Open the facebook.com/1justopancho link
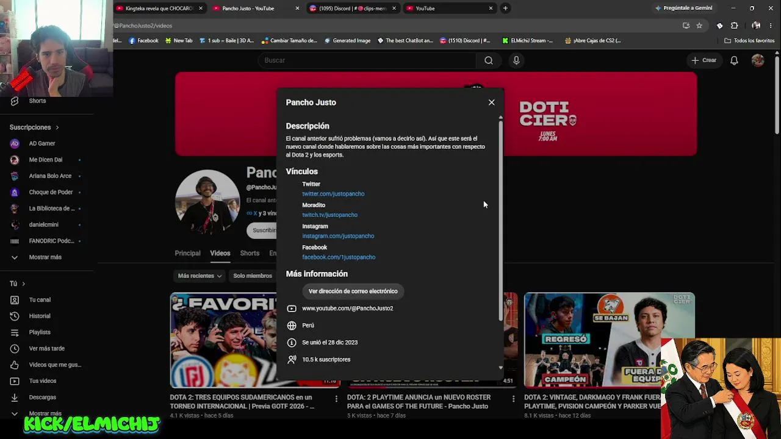The width and height of the screenshot is (781, 439). tap(339, 257)
